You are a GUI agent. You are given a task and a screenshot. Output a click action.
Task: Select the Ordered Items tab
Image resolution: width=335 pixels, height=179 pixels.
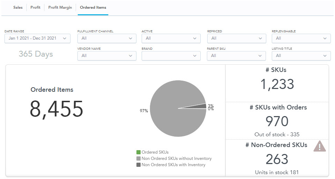[x=93, y=8]
